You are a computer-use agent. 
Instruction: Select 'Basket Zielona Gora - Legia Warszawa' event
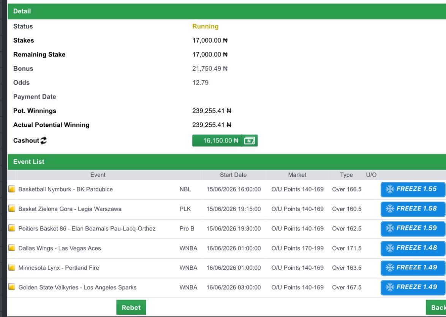70,209
